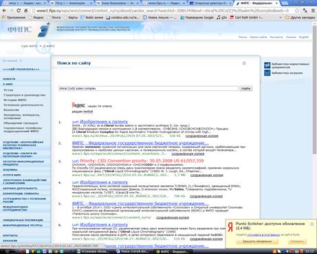Open the Контакты header link
The width and height of the screenshot is (317, 254).
tap(276, 37)
